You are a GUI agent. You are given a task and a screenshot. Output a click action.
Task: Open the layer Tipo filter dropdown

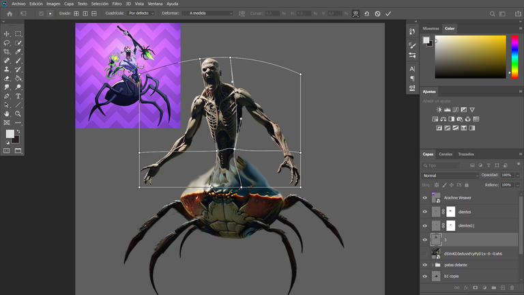[441, 165]
